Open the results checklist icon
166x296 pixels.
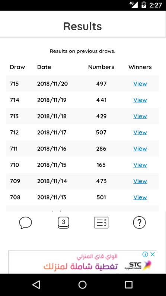101,223
